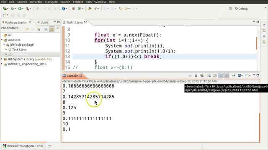Click Package Explorer Back arrow icon
Screen dimensions: 268x150
27,29
